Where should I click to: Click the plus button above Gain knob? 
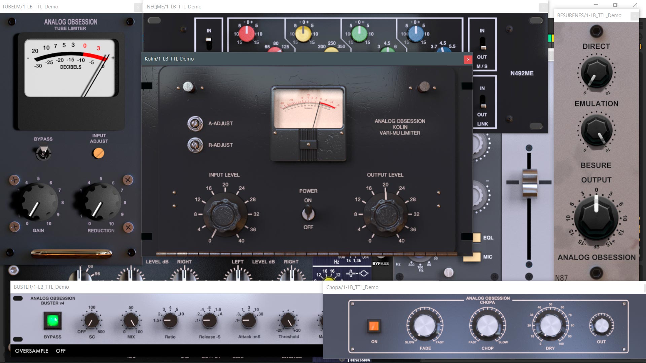tap(14, 180)
